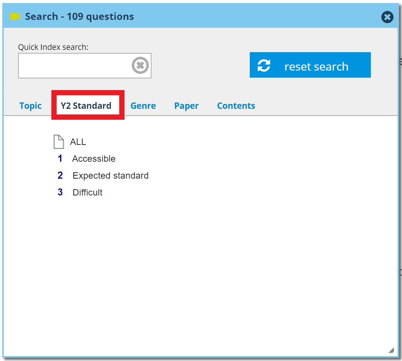Click the number 1 marker for Accessible
This screenshot has width=402, height=361.
(60, 159)
